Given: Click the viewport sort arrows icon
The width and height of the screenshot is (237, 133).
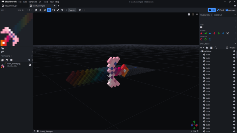Looking at the screenshot, I should pyautogui.click(x=193, y=14).
